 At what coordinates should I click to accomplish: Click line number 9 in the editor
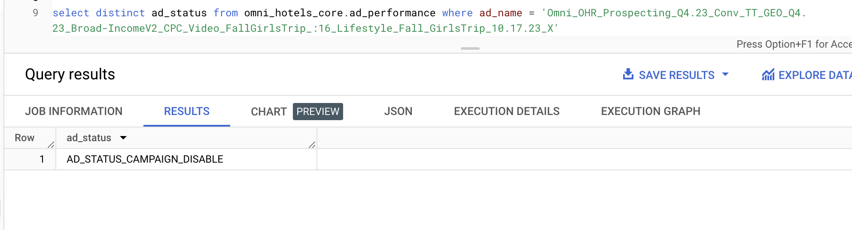[x=36, y=13]
